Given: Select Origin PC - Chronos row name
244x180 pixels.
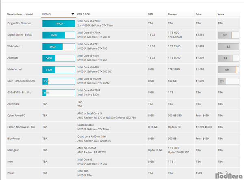Looking at the screenshot, I should [19, 23].
